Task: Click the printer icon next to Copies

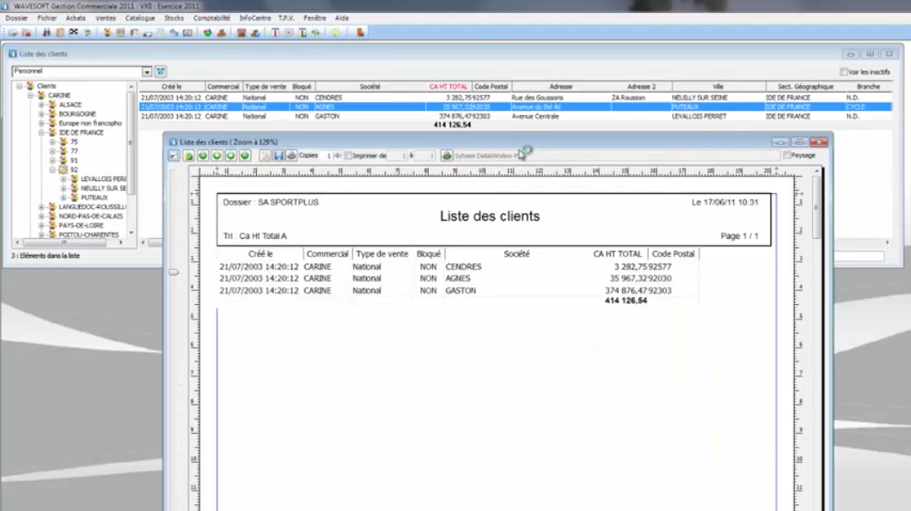Action: click(x=291, y=155)
